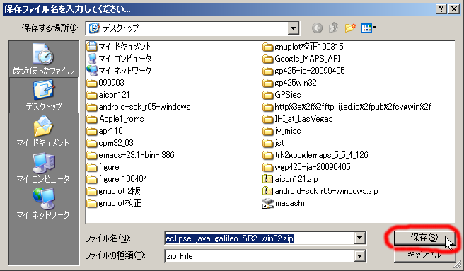
Task: Click the Back navigation arrow icon
Action: pyautogui.click(x=317, y=28)
